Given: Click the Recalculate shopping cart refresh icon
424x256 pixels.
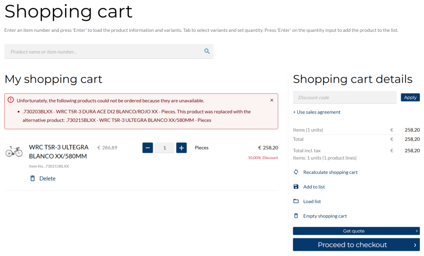Looking at the screenshot, I should pyautogui.click(x=296, y=172).
